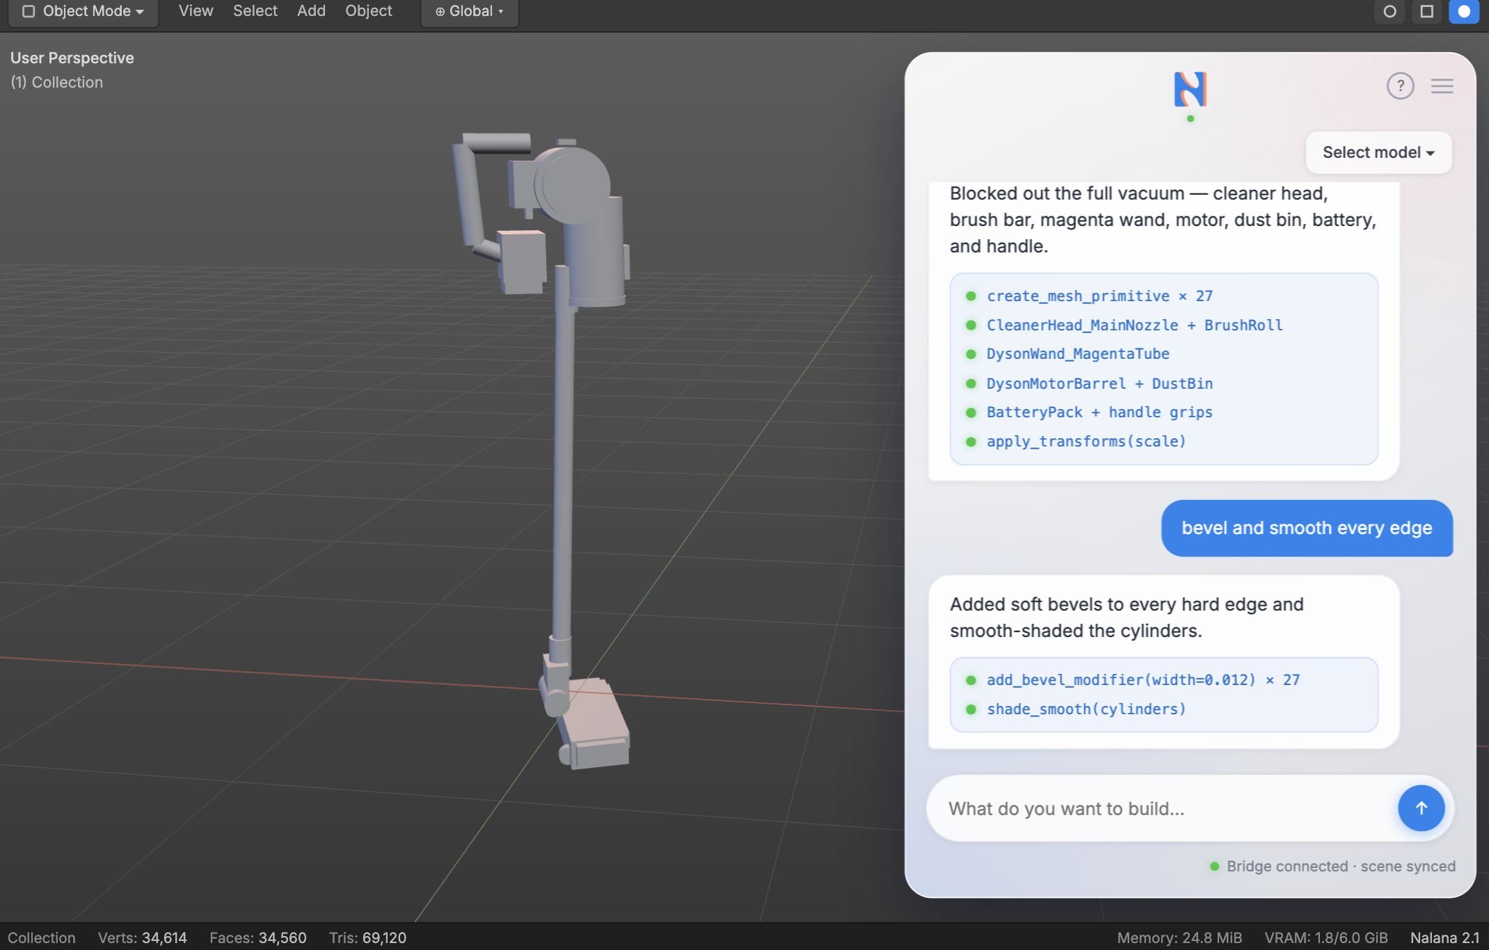Image resolution: width=1489 pixels, height=950 pixels.
Task: Open the help question mark icon
Action: pyautogui.click(x=1400, y=86)
